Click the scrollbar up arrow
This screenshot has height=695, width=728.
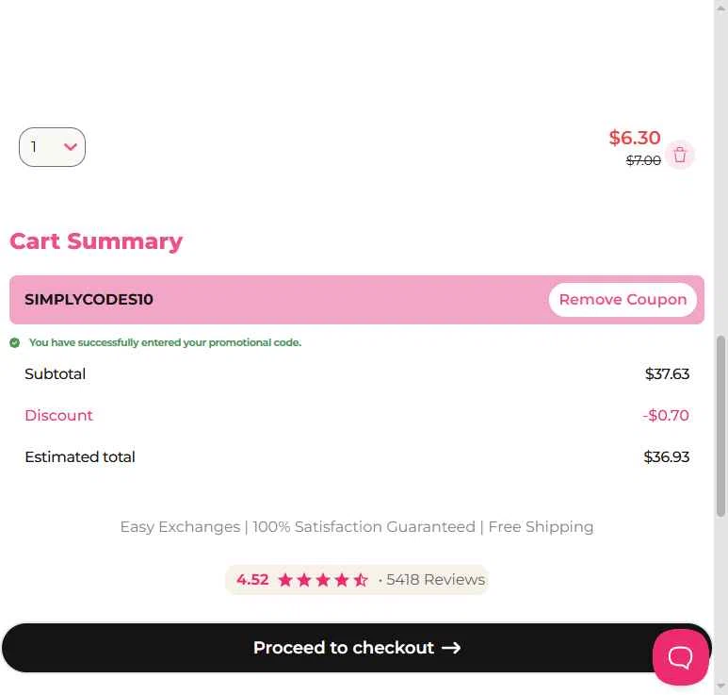721,8
